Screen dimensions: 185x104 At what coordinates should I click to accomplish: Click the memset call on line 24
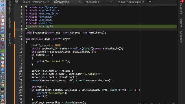pyautogui.click(x=71, y=80)
